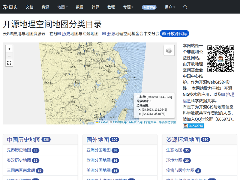Click the 开源地理空间地图分类目录 page title
Image resolution: width=240 pixels, height=180 pixels.
coord(52,24)
